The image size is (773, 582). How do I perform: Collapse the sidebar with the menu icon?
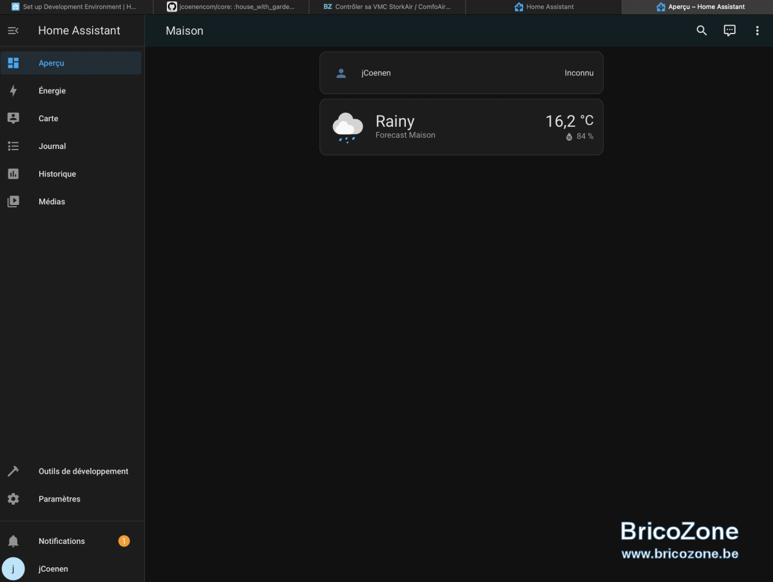[x=13, y=31]
